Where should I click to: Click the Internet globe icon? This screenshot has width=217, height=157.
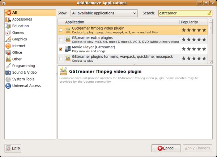tap(8, 46)
